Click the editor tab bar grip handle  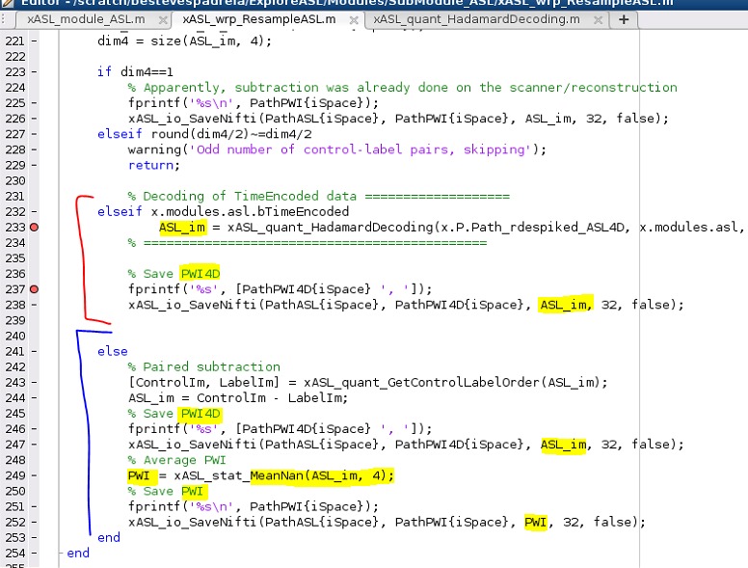pos(4,19)
